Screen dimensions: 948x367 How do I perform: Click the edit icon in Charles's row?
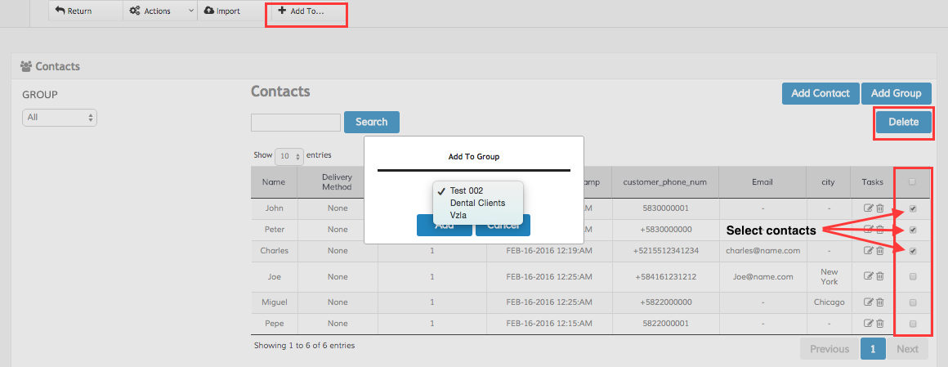pos(869,251)
